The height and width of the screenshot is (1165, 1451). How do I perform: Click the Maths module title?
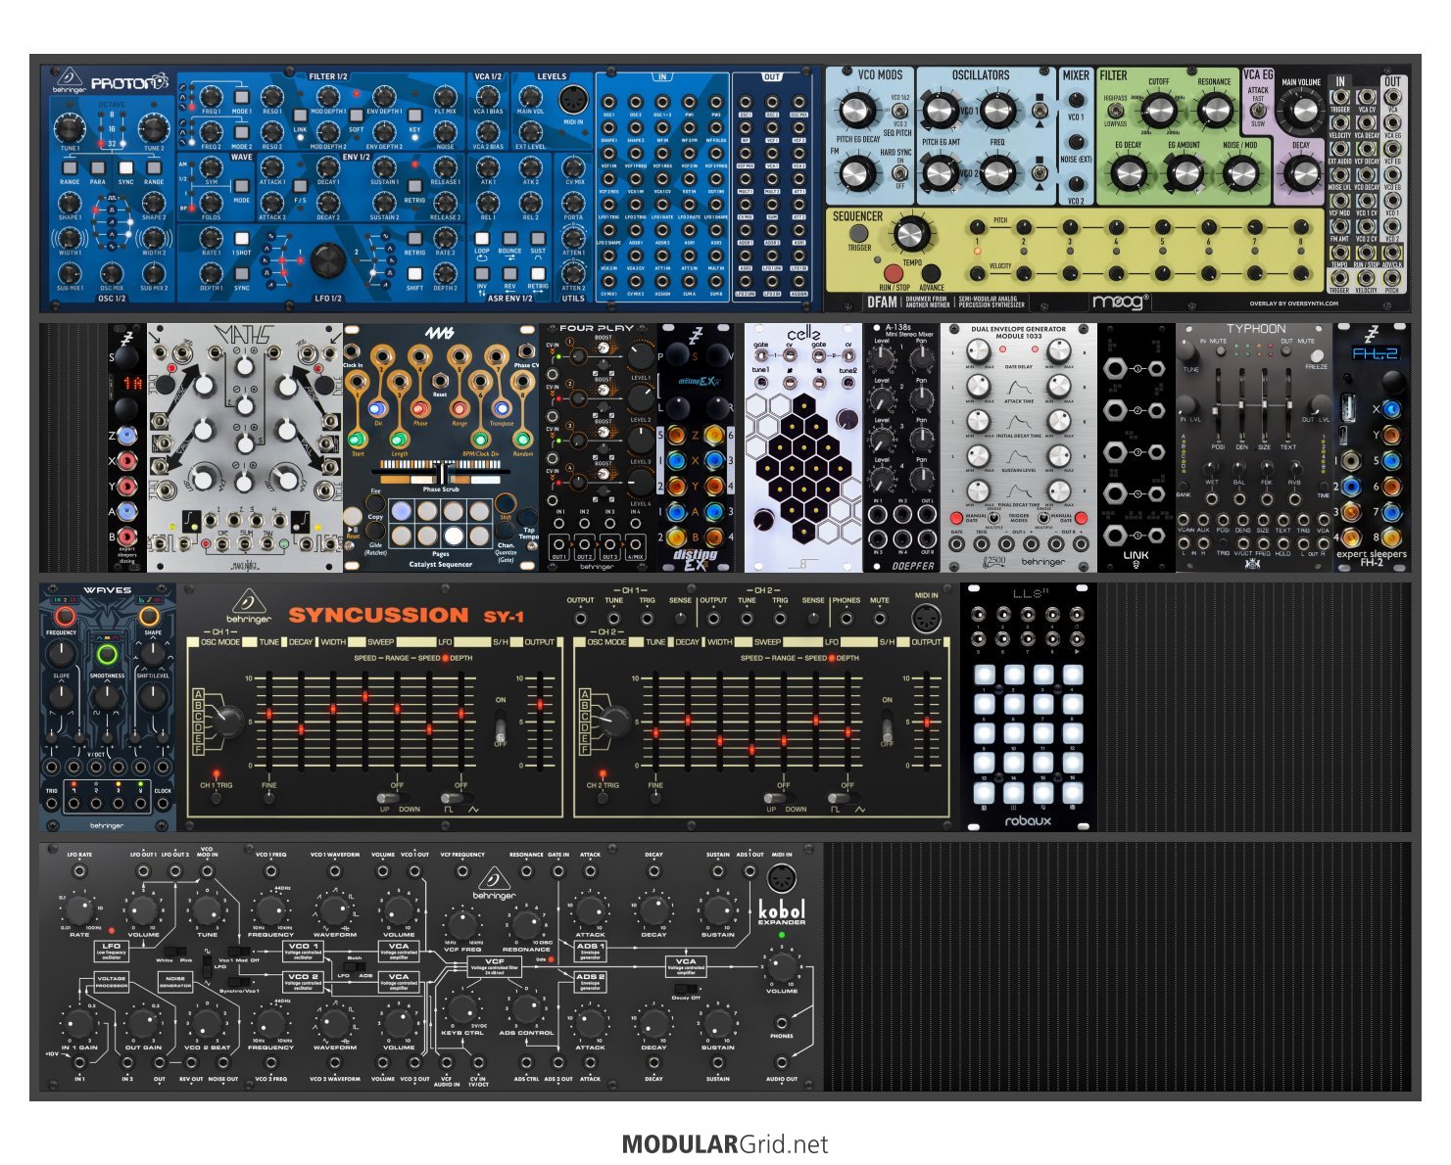click(244, 336)
